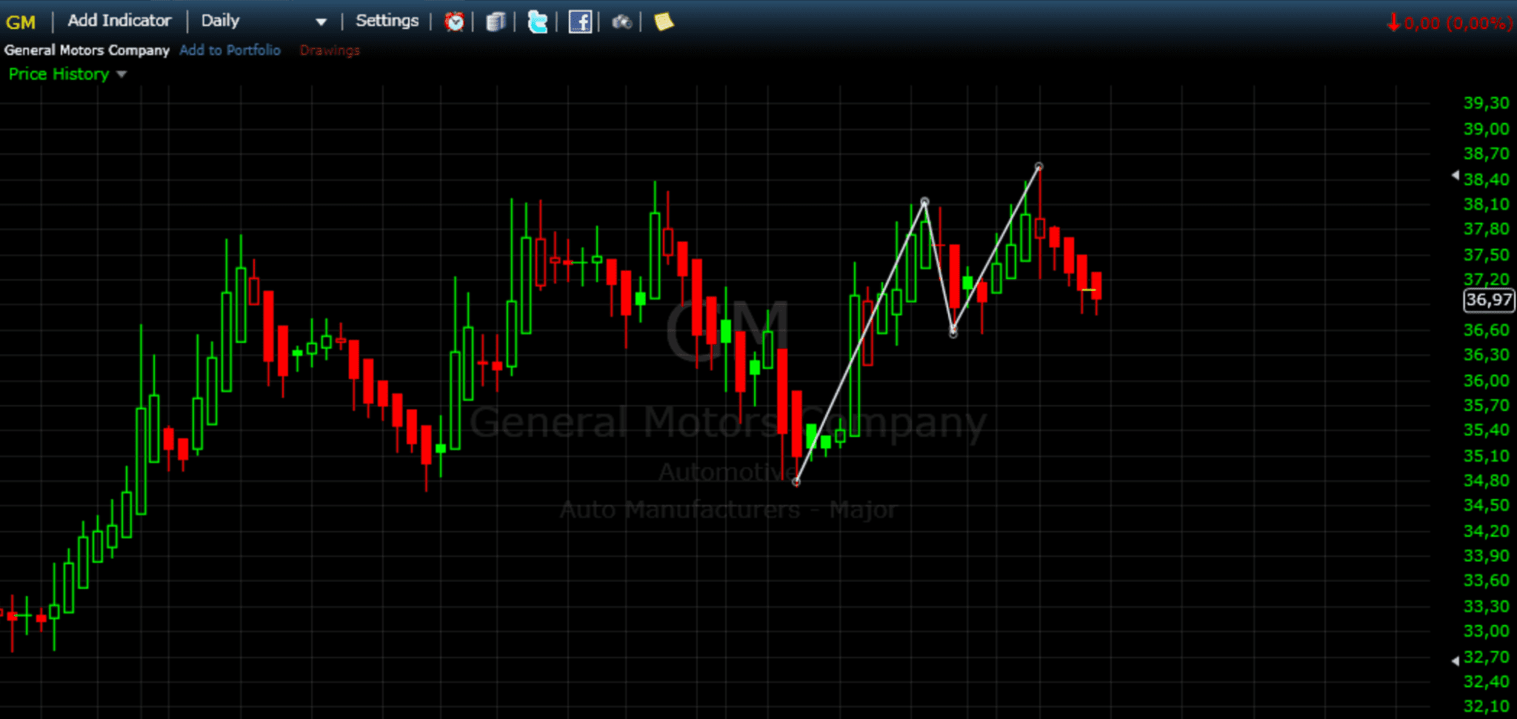Click the 33,00 price axis label
The image size is (1517, 719).
[x=1486, y=631]
